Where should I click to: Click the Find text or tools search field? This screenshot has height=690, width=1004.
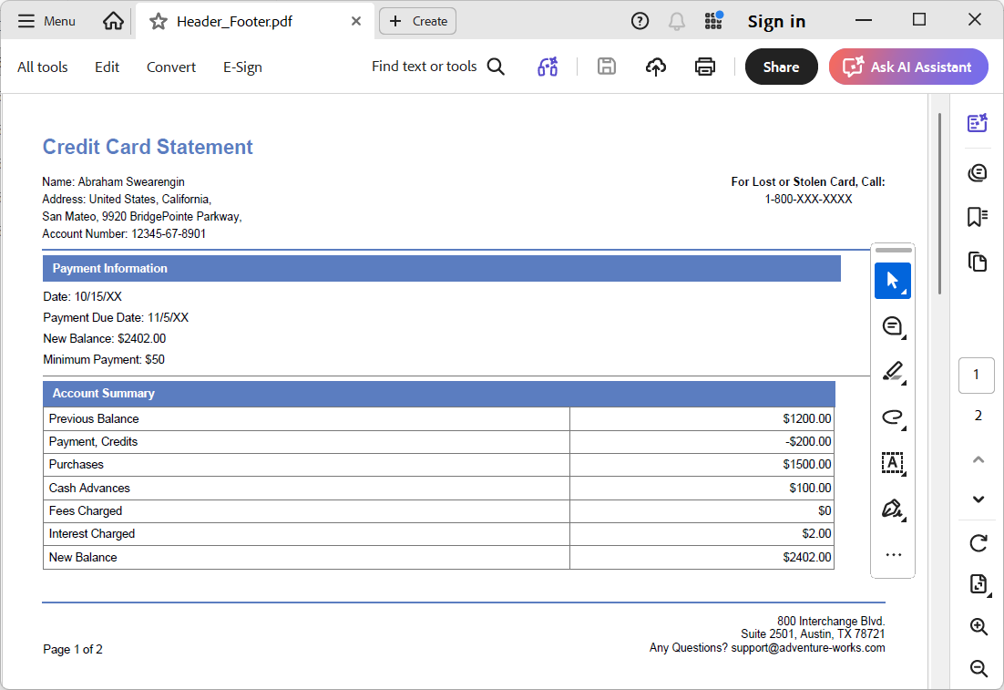coord(438,67)
